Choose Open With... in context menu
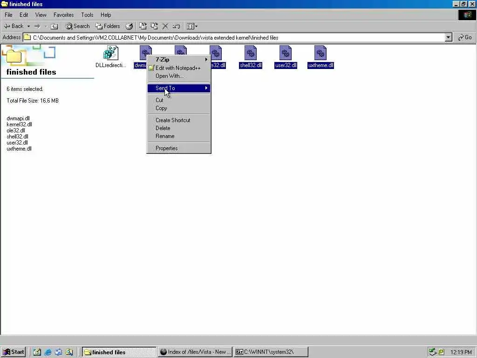The image size is (477, 358). (178, 76)
